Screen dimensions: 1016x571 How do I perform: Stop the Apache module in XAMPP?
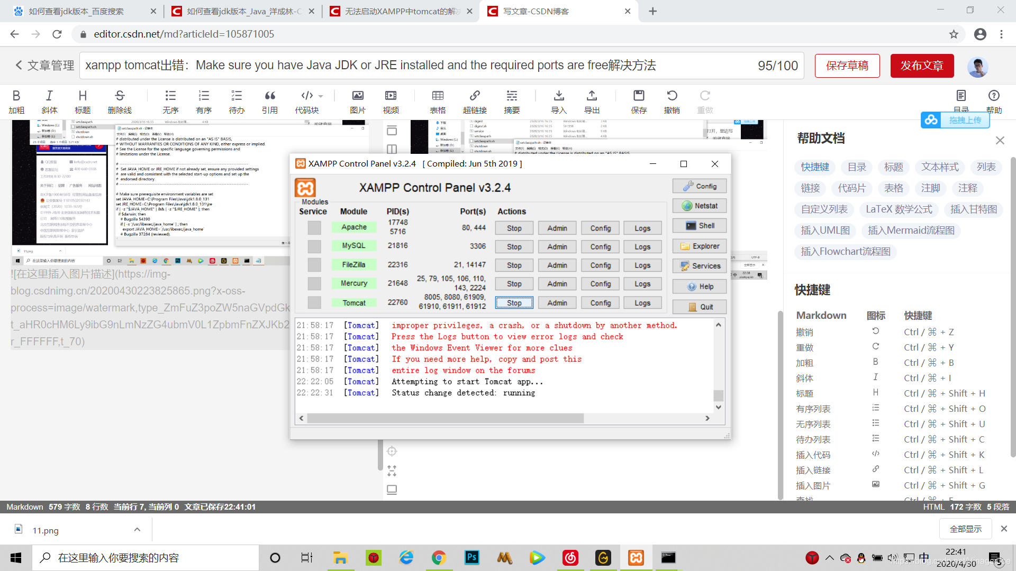click(x=514, y=228)
